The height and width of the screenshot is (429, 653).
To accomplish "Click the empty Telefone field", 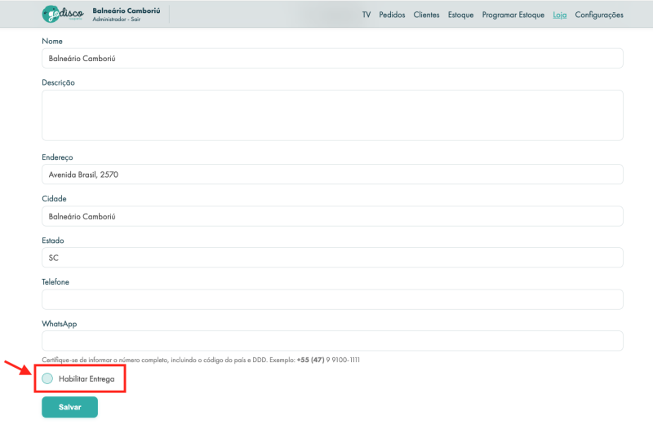I will [332, 299].
